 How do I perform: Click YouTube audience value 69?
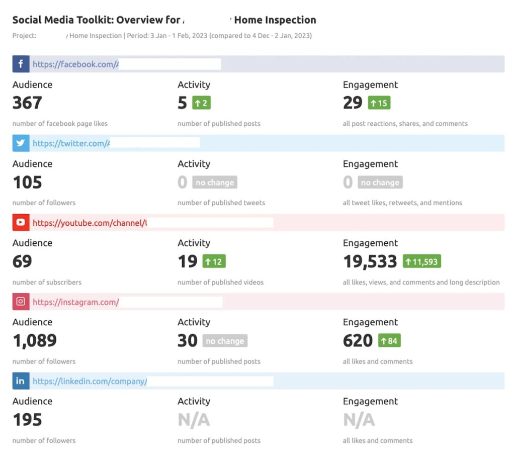click(22, 261)
